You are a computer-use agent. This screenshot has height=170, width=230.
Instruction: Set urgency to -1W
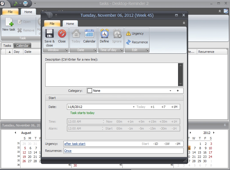click(x=167, y=144)
